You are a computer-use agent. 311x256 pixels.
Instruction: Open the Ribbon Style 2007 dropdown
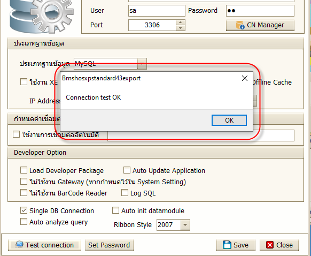pos(185,225)
